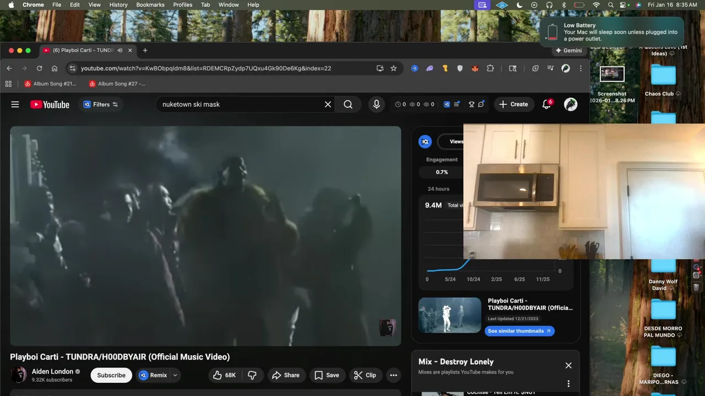Screen dimensions: 705x396
Task: Open the Chrome File menu
Action: 57,5
